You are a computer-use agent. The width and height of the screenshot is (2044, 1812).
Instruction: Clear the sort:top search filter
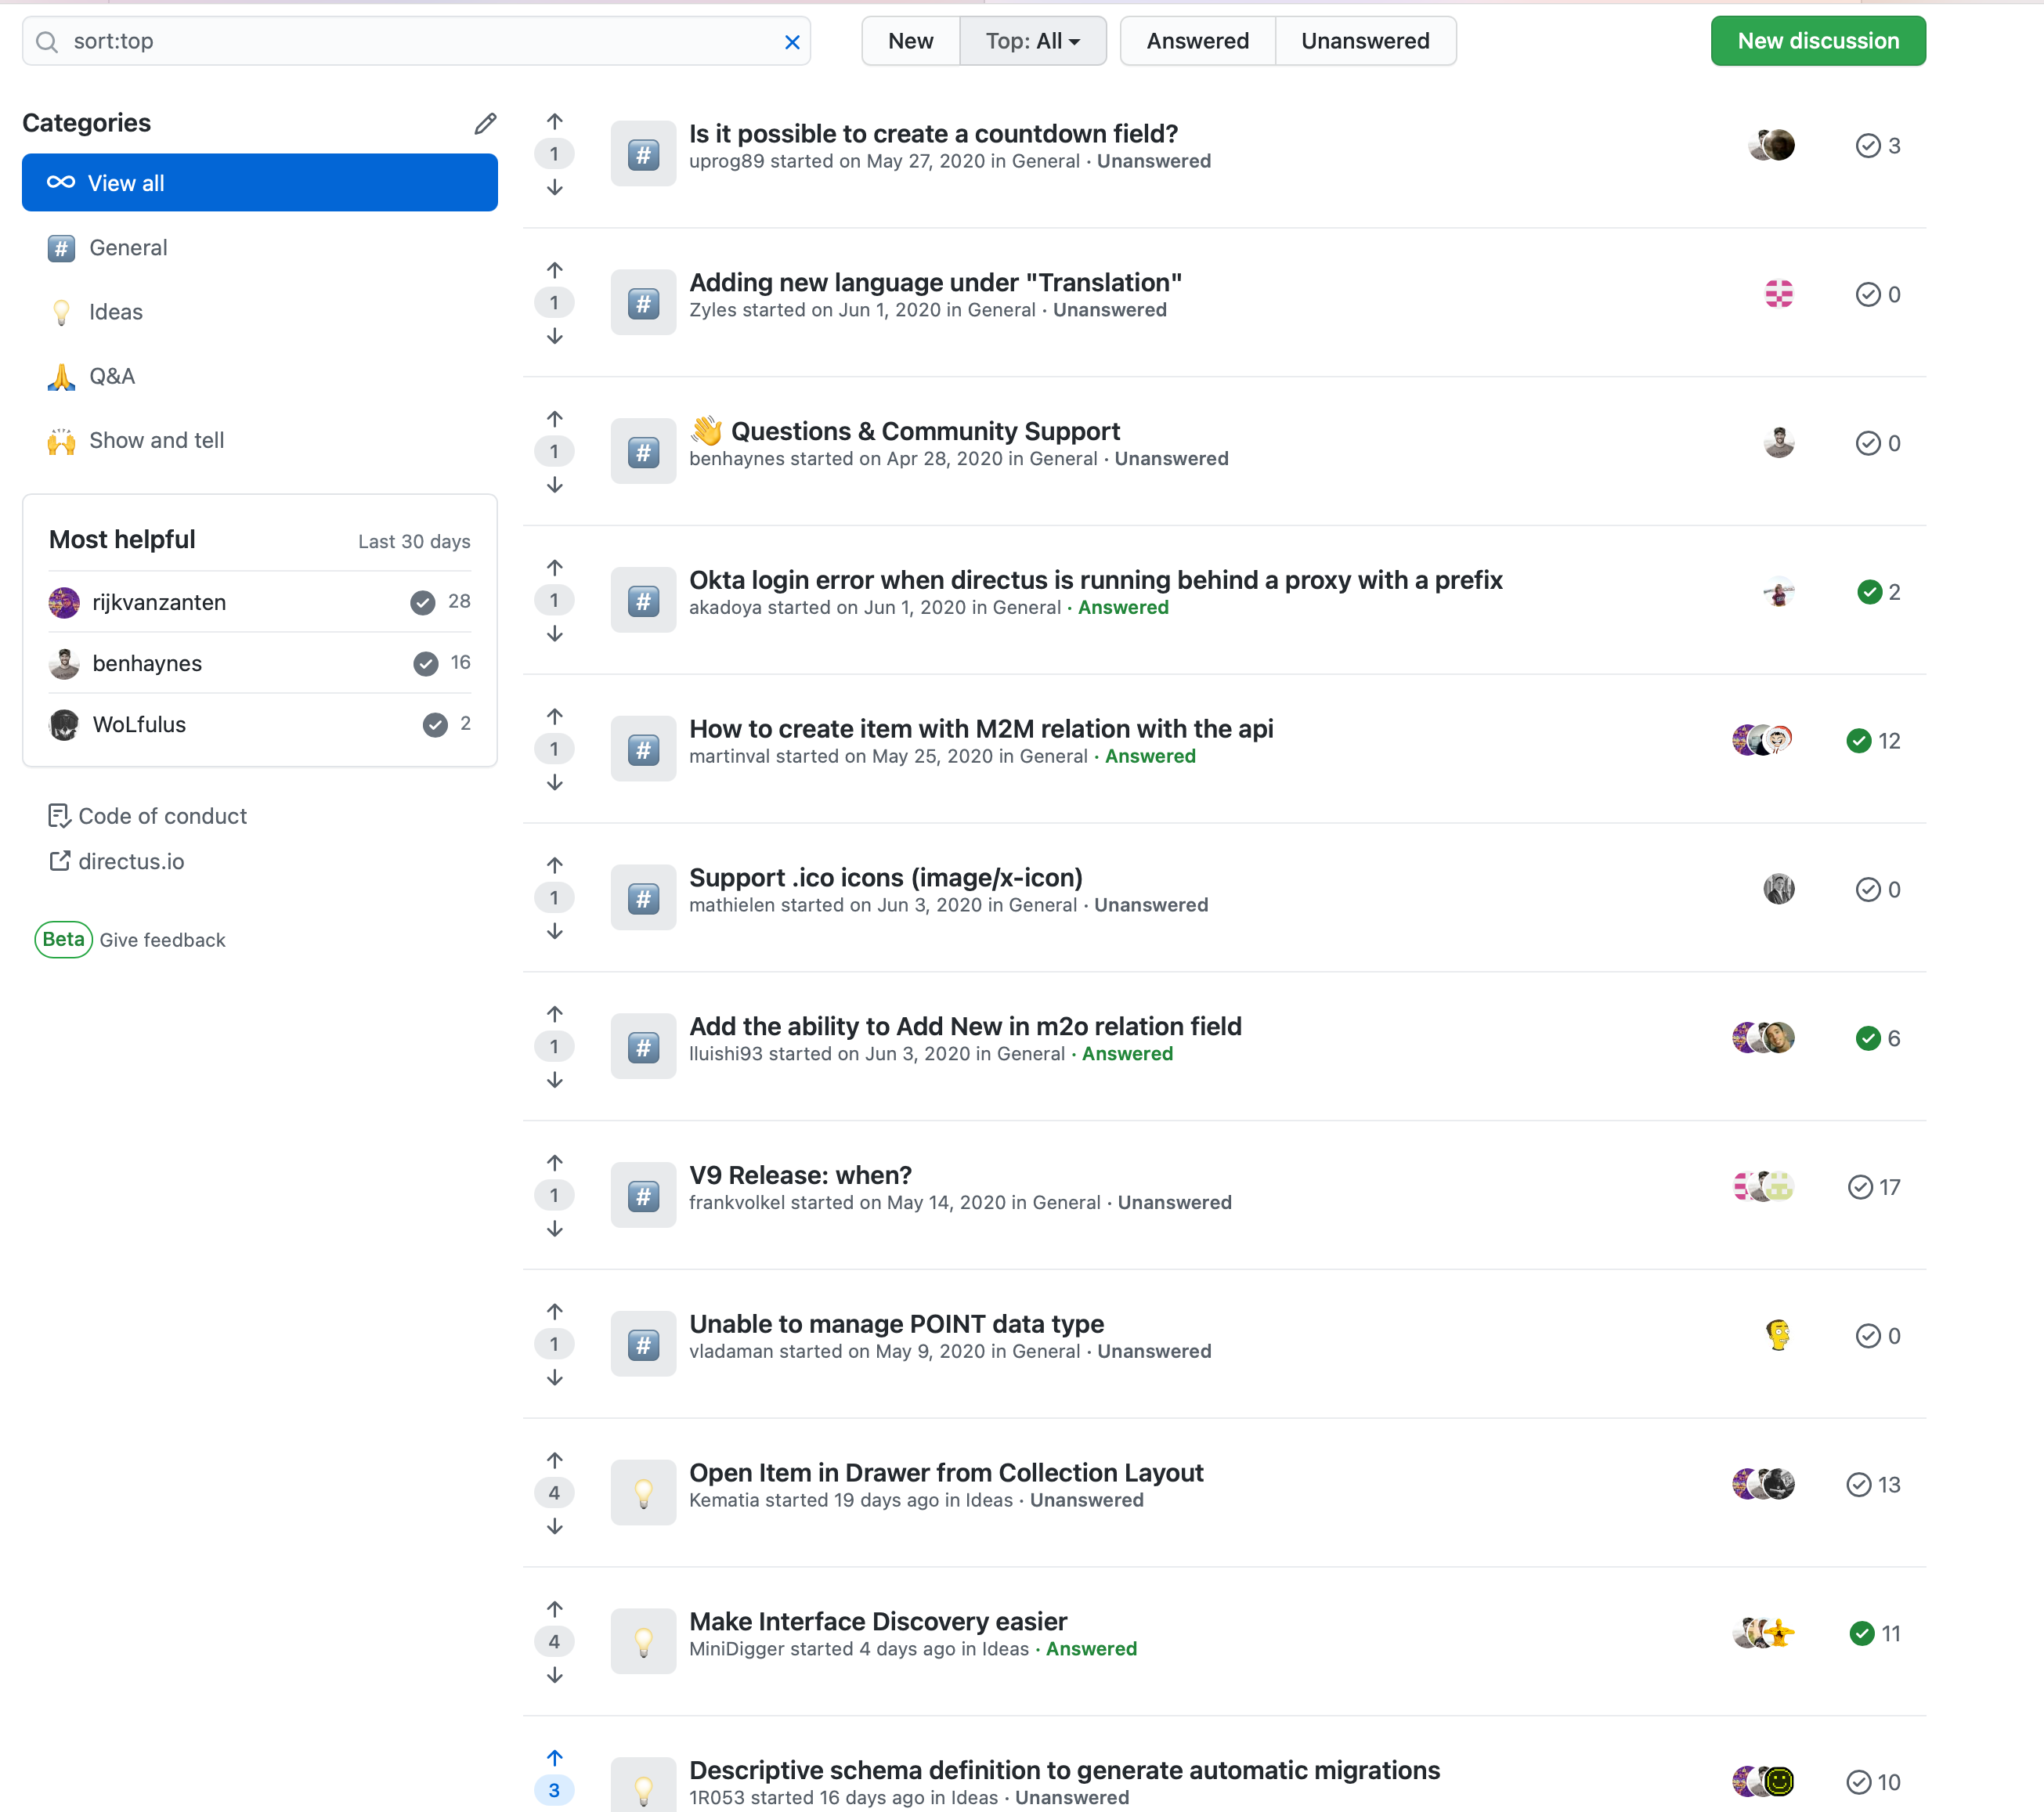coord(792,42)
